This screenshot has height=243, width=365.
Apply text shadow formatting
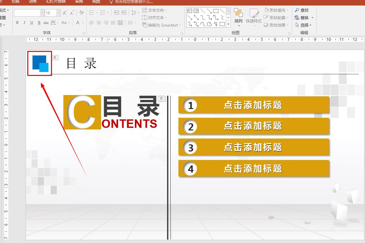(39, 23)
